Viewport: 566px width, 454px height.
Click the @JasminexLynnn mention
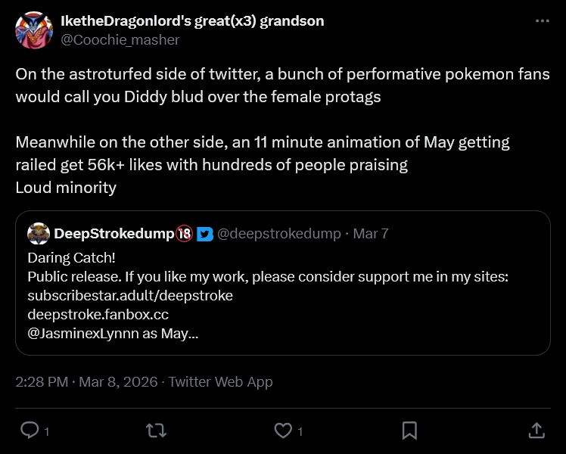point(85,332)
